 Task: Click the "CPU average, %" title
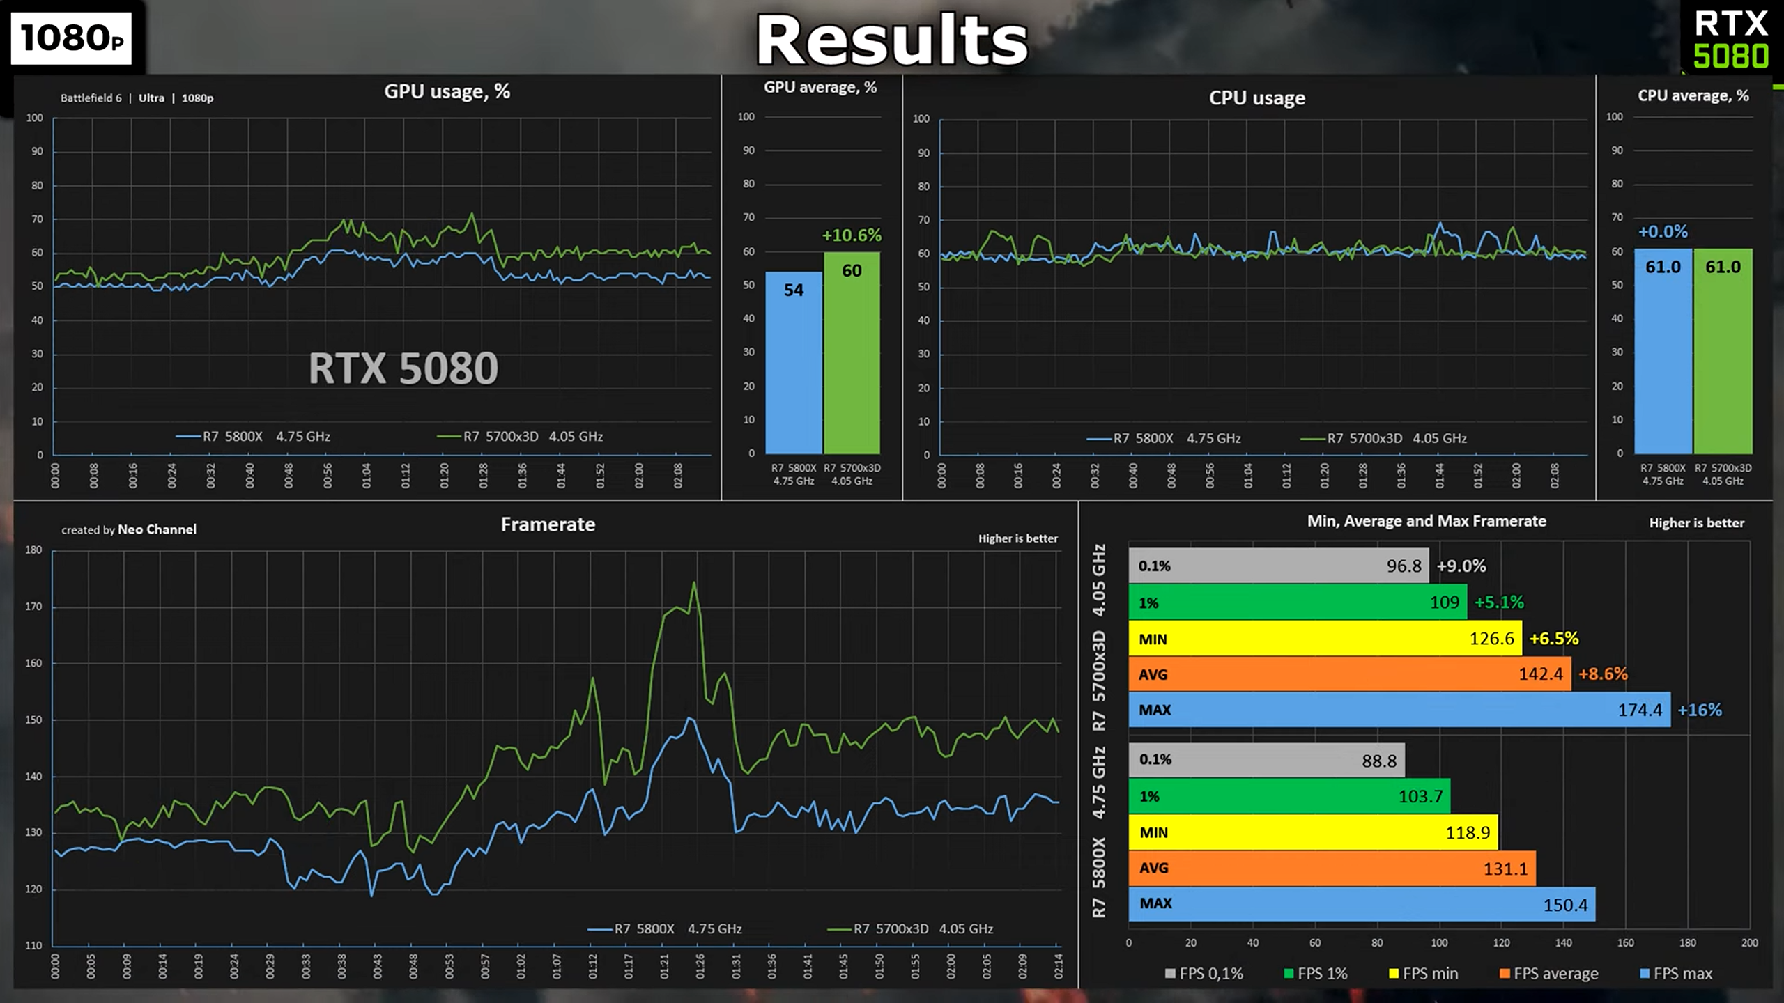(1693, 95)
